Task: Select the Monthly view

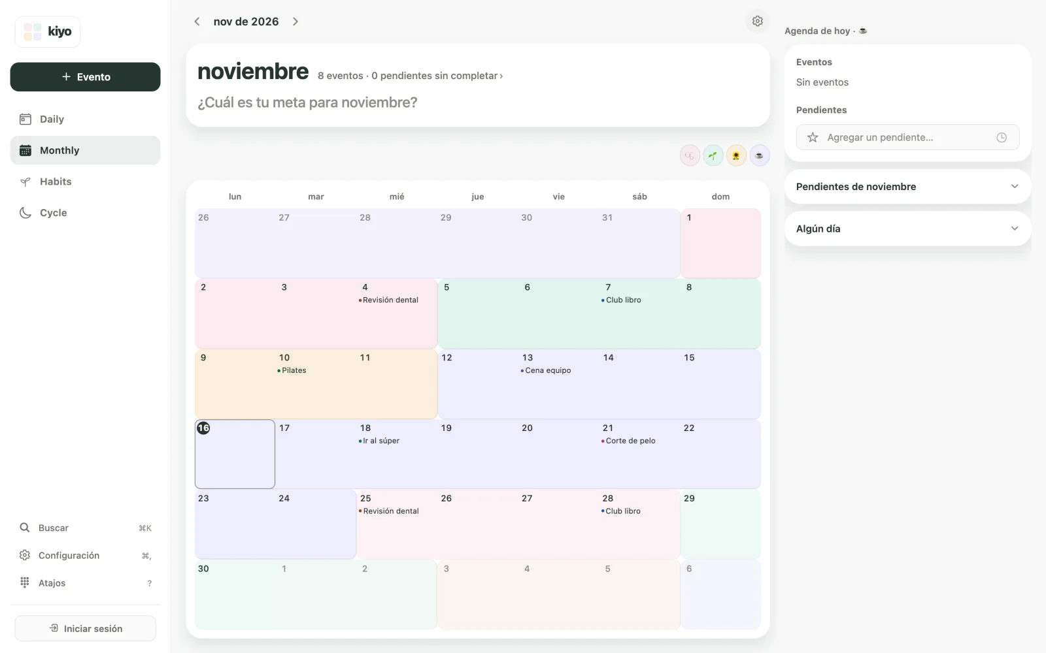Action: click(85, 150)
